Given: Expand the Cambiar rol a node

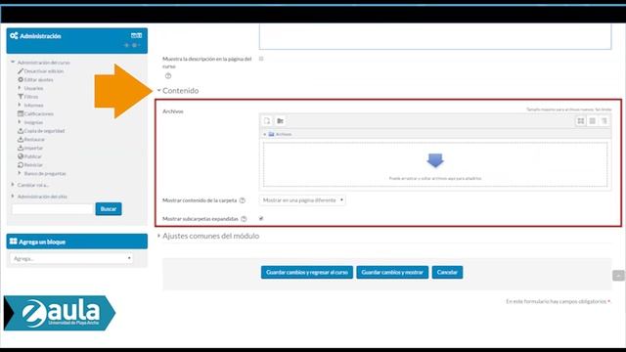Looking at the screenshot, I should coord(13,185).
